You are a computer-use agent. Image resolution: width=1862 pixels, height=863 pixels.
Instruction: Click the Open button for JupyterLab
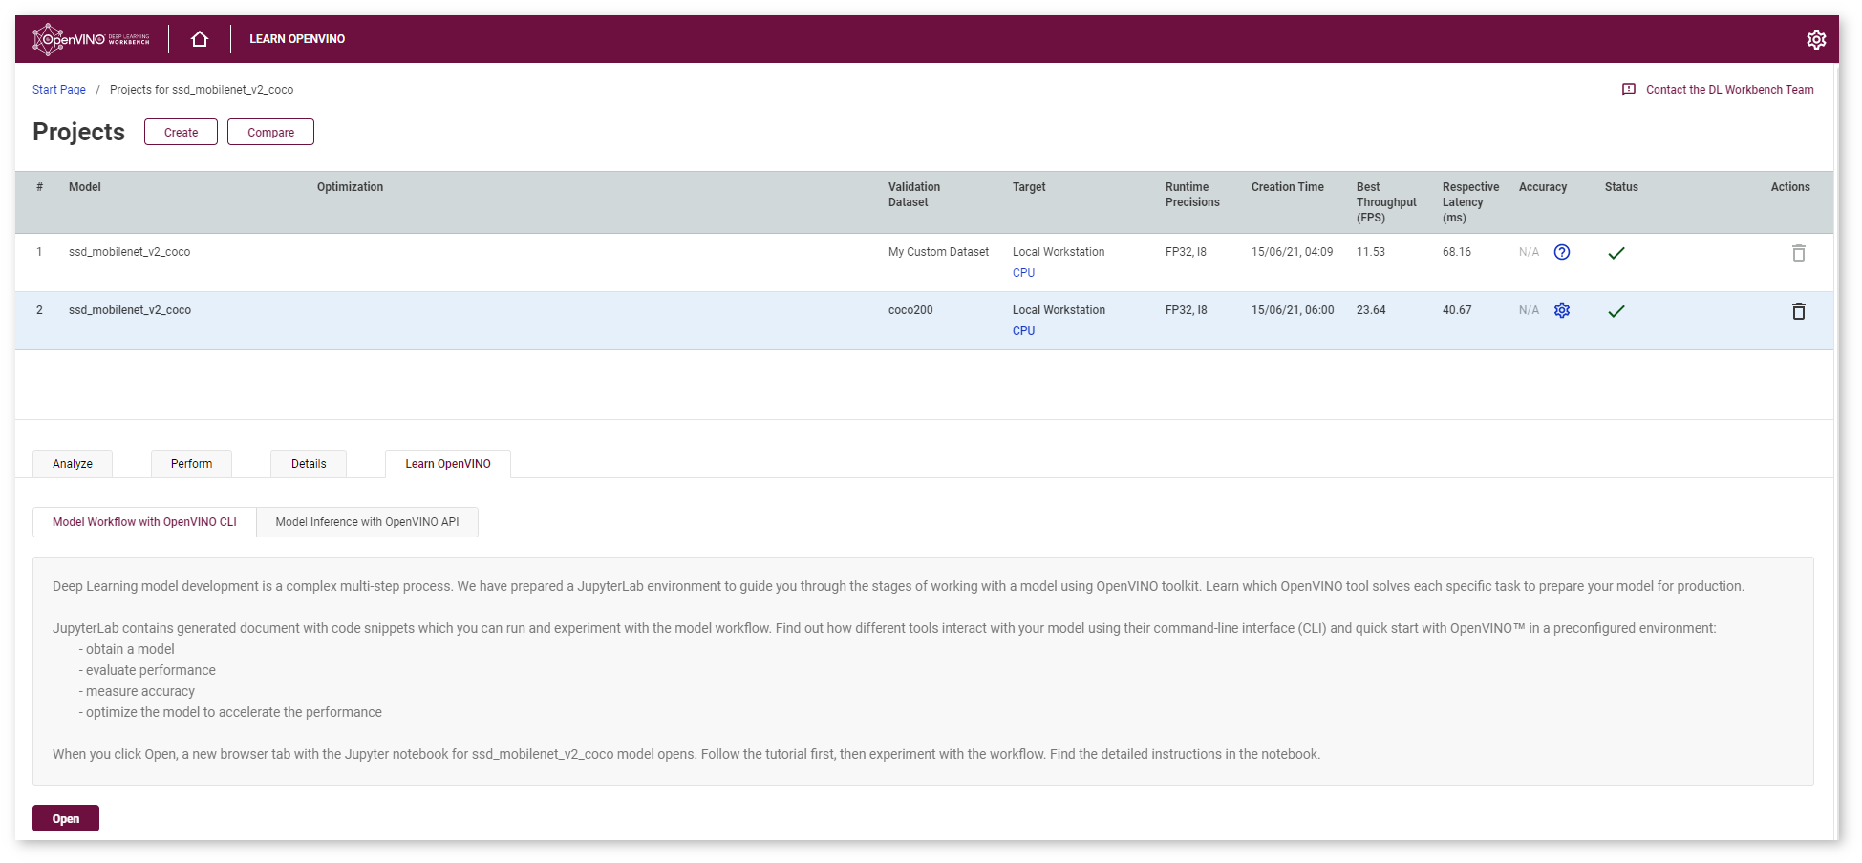point(66,818)
